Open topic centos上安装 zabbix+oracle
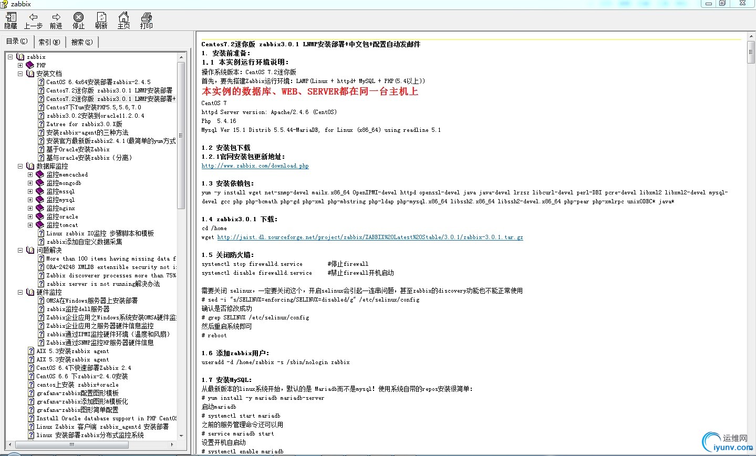 tap(77, 385)
